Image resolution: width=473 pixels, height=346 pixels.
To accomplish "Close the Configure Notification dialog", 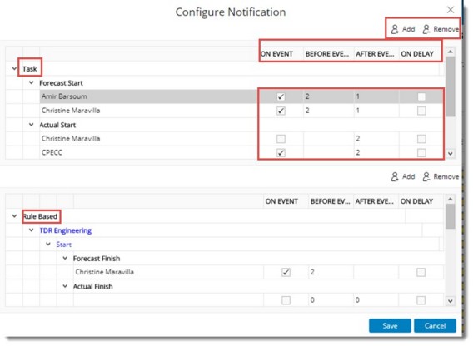I will [451, 10].
